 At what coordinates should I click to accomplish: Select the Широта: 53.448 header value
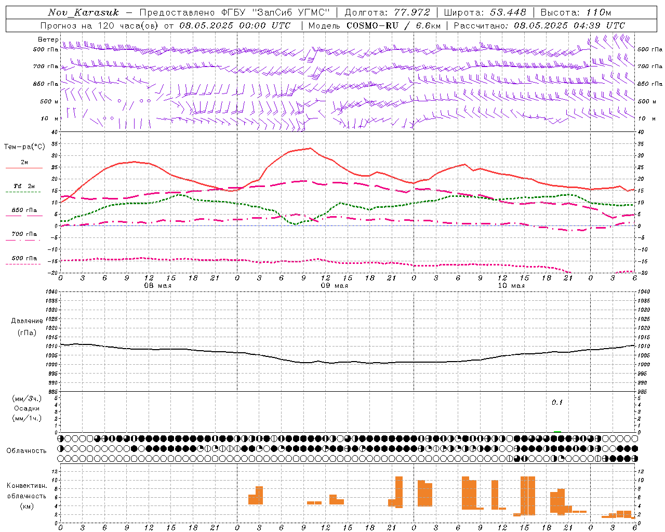[x=485, y=12]
